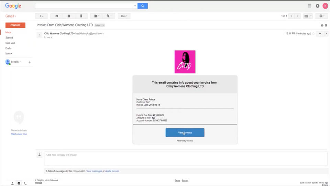Open the Privacy link in footer
The width and height of the screenshot is (330, 186).
coord(185,181)
